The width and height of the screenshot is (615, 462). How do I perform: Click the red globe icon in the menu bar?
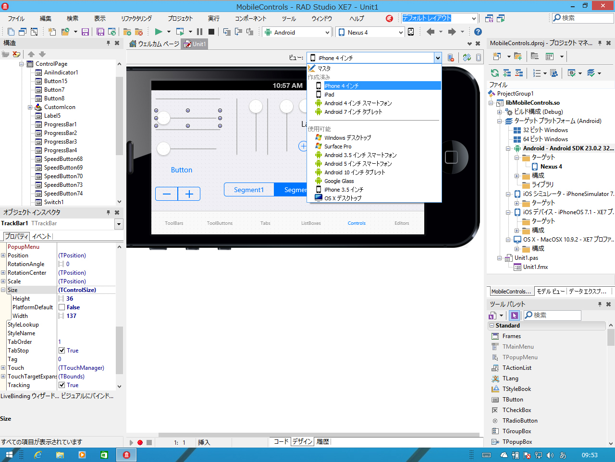click(389, 18)
